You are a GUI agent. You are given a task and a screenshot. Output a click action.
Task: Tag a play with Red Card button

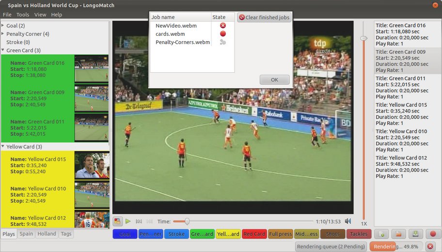pyautogui.click(x=254, y=234)
